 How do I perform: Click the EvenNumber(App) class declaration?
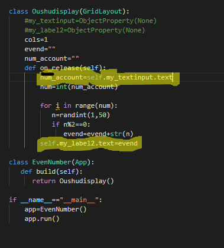(x=51, y=162)
